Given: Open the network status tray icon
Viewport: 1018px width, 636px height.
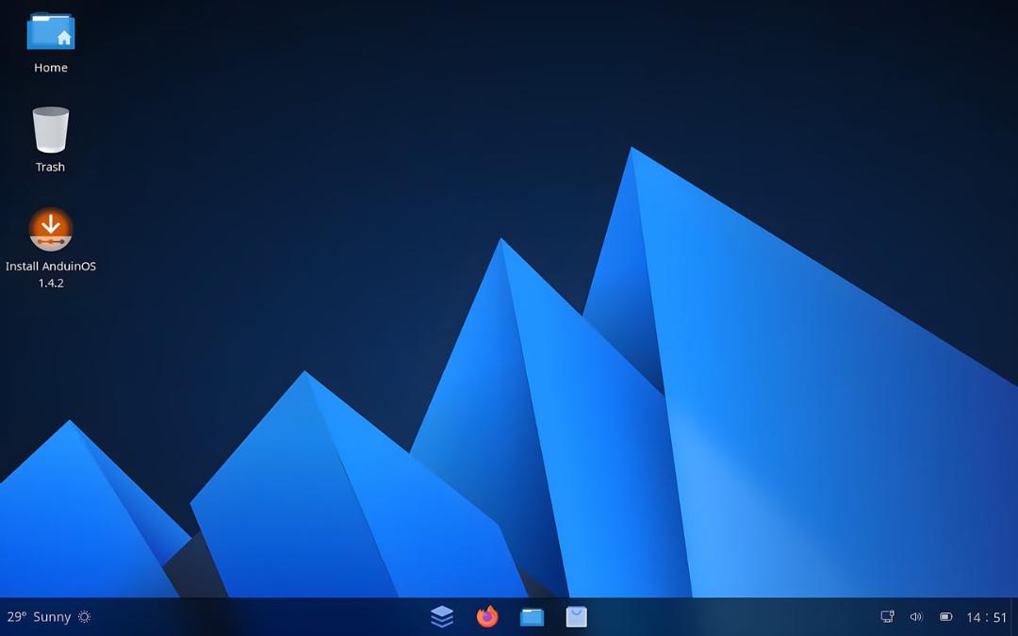Looking at the screenshot, I should (888, 616).
